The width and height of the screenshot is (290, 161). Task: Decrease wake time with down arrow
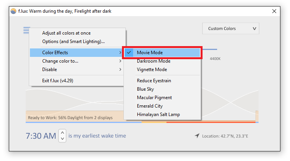62,139
